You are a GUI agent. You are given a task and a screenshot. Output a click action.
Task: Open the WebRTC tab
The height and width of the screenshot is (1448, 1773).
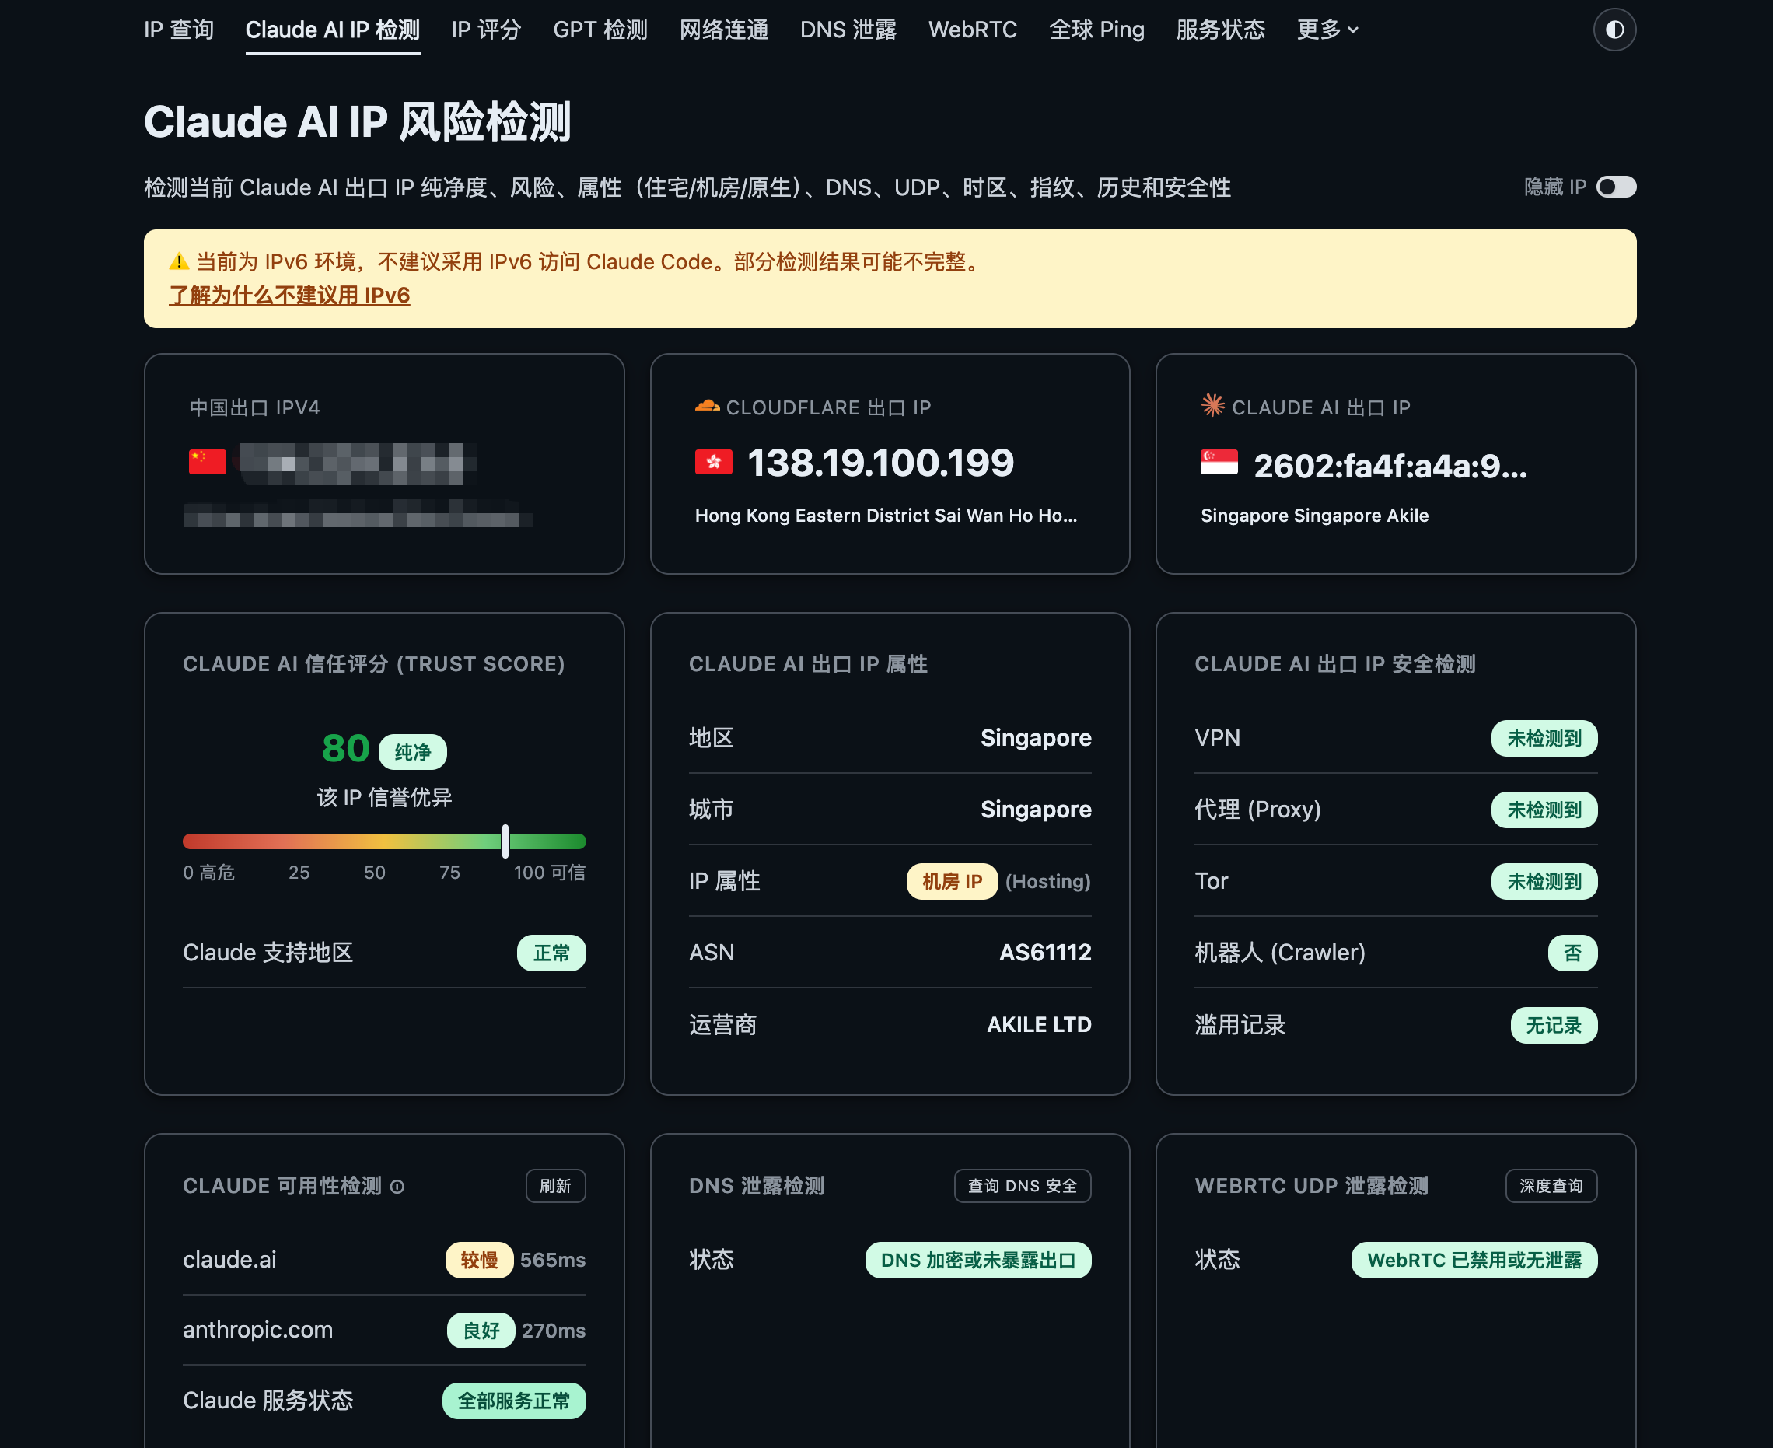972,30
